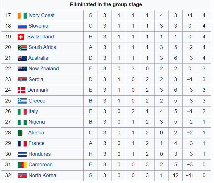Image resolution: width=214 pixels, height=183 pixels.
Task: Click the Honduras flag icon
Action: (22, 154)
